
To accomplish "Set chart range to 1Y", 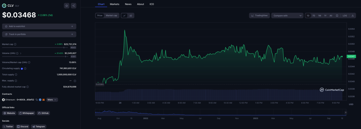I will [x=325, y=16].
